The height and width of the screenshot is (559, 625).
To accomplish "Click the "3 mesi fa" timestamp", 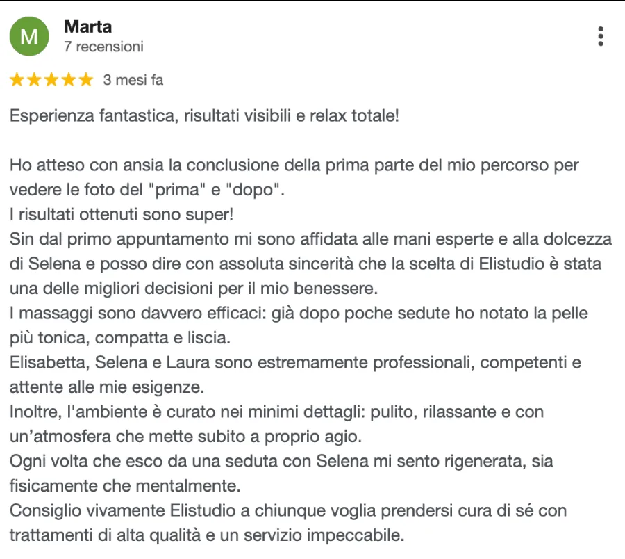I will 133,80.
